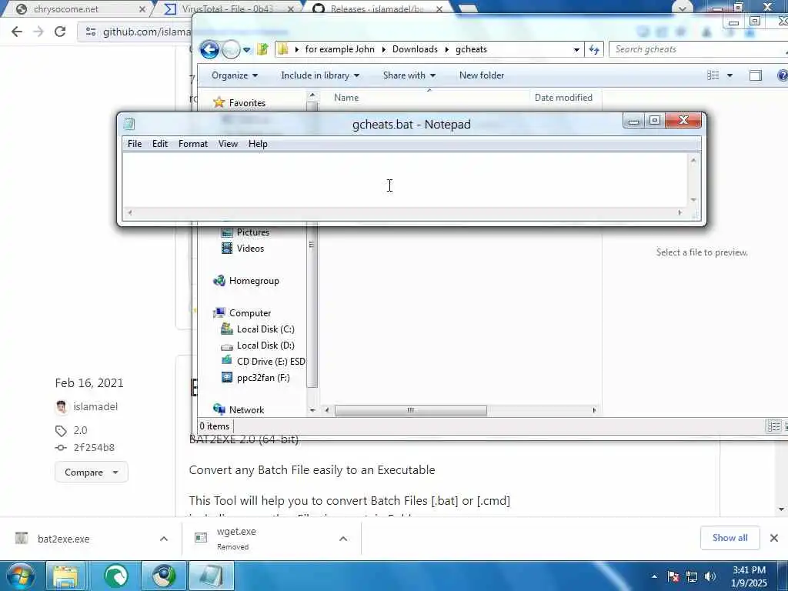Click Notepad horizontal scrollbar right arrow
This screenshot has height=591, width=788.
pyautogui.click(x=680, y=212)
